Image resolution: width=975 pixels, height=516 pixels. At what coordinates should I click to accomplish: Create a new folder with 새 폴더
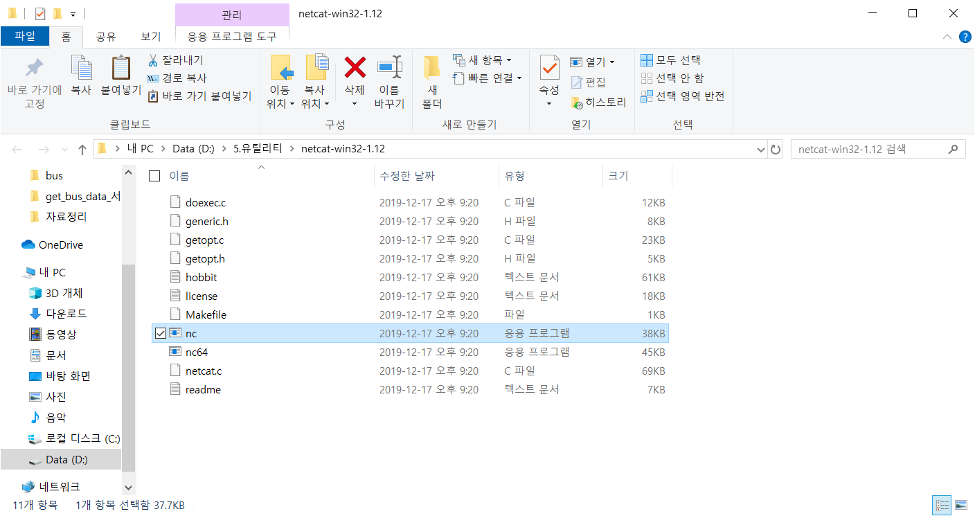(432, 82)
